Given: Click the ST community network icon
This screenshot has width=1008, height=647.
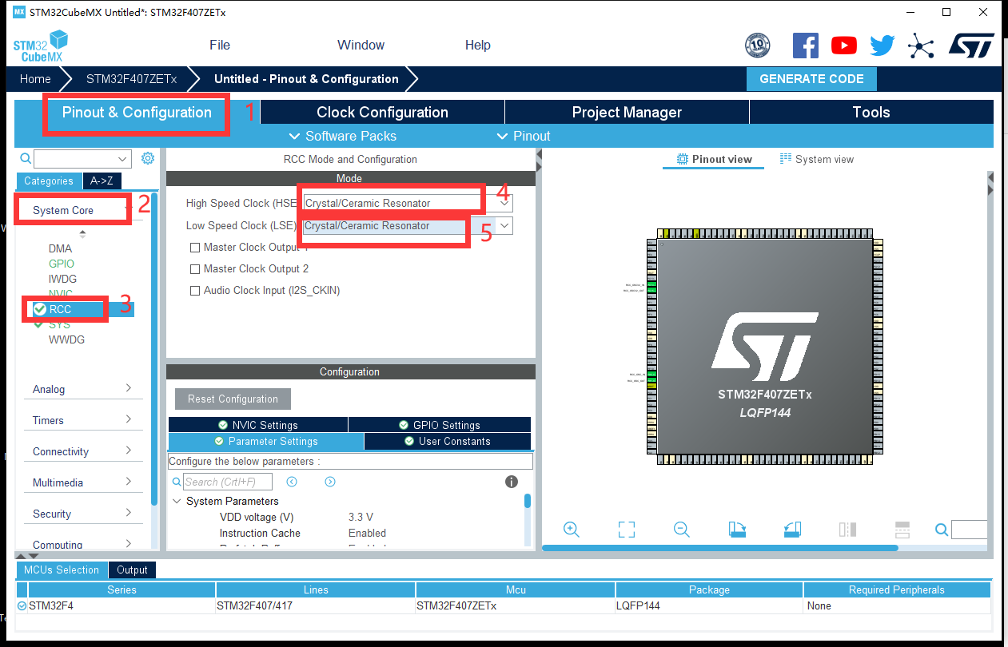Looking at the screenshot, I should coord(921,46).
